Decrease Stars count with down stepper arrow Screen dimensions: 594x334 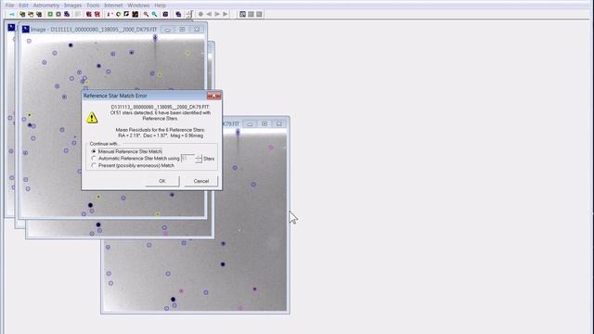[199, 161]
